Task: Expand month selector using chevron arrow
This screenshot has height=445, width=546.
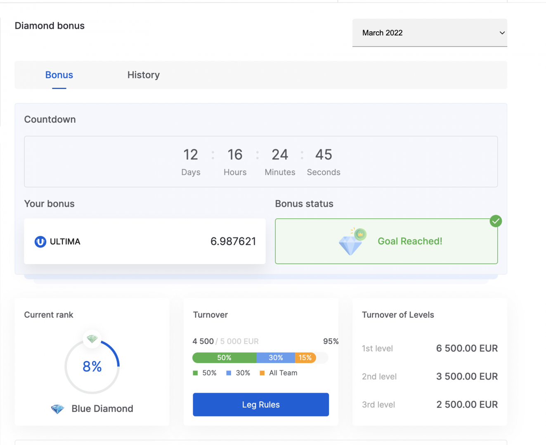Action: coord(502,33)
